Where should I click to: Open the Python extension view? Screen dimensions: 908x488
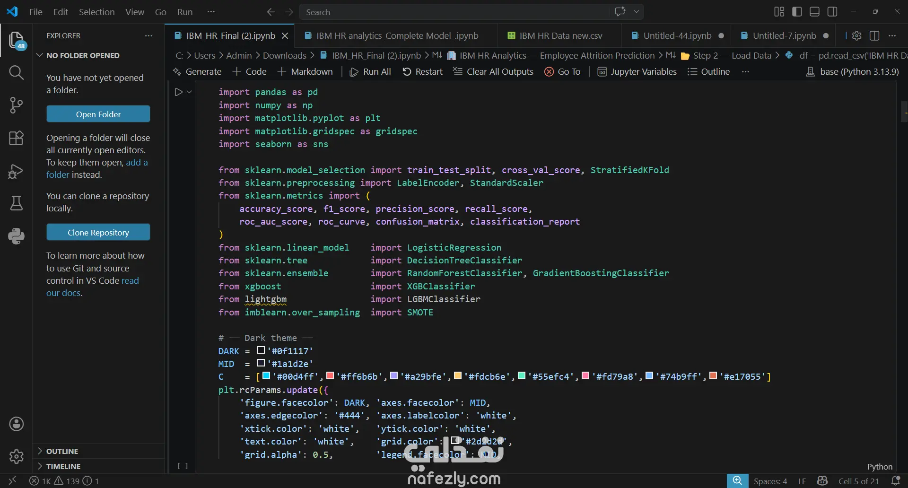[17, 236]
